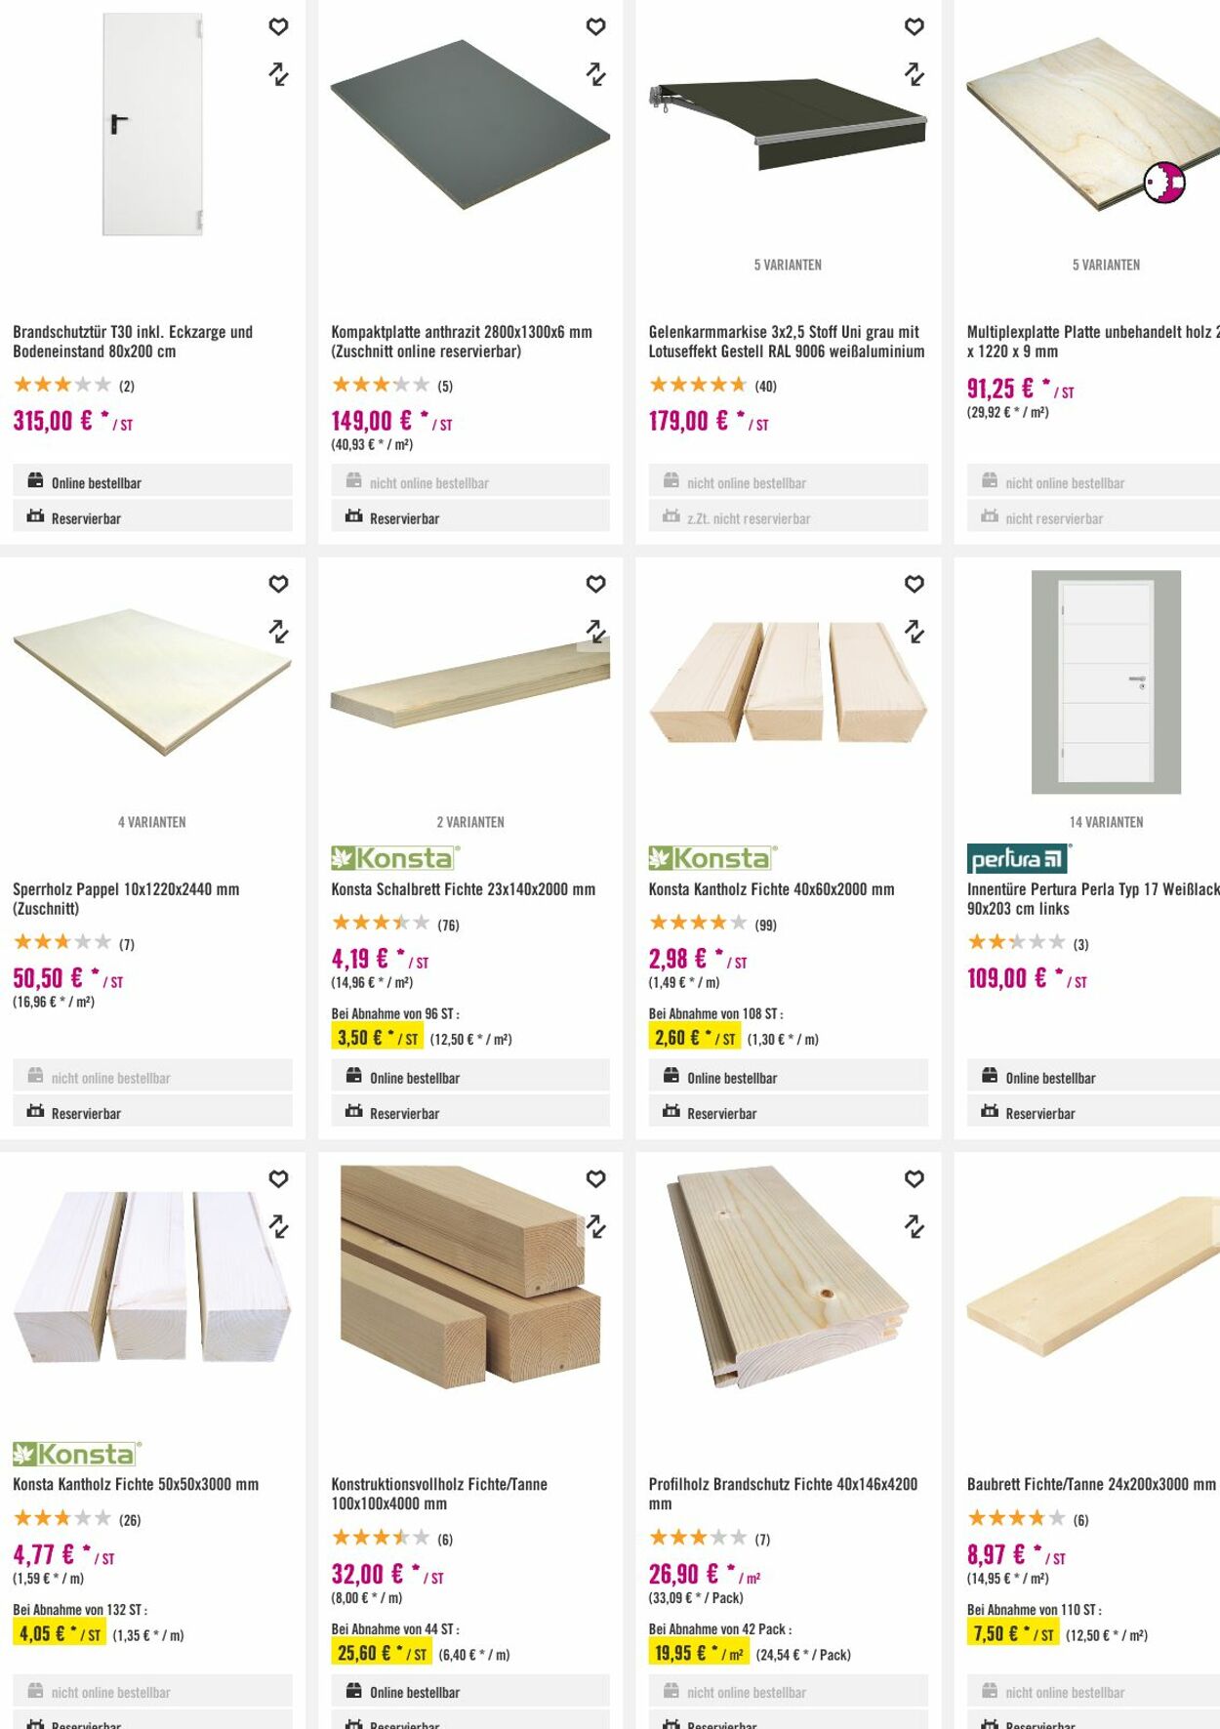Expand 4 Varianten for Sperrholz Pappel

(x=151, y=822)
